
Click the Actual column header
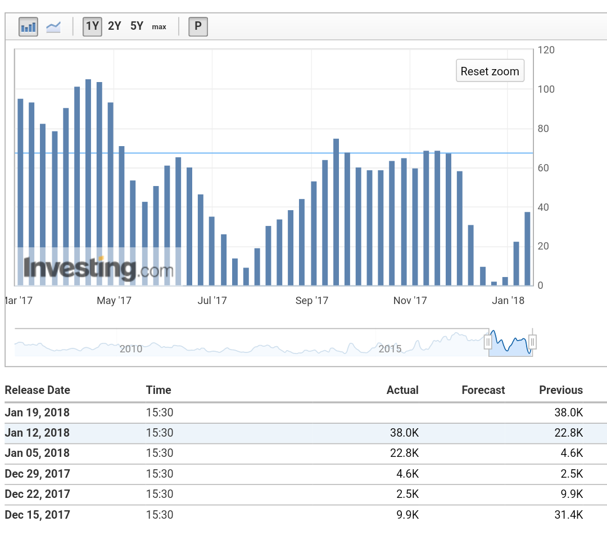pos(402,390)
